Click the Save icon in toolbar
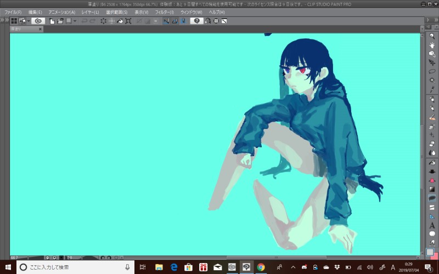439x274 pixels. coord(68,21)
